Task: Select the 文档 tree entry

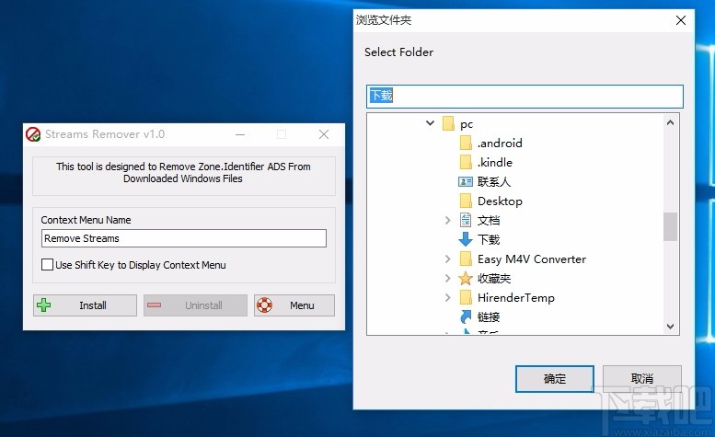Action: tap(489, 221)
